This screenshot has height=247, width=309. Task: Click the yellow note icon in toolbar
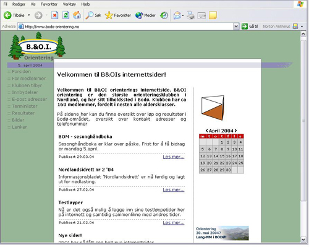(213, 15)
